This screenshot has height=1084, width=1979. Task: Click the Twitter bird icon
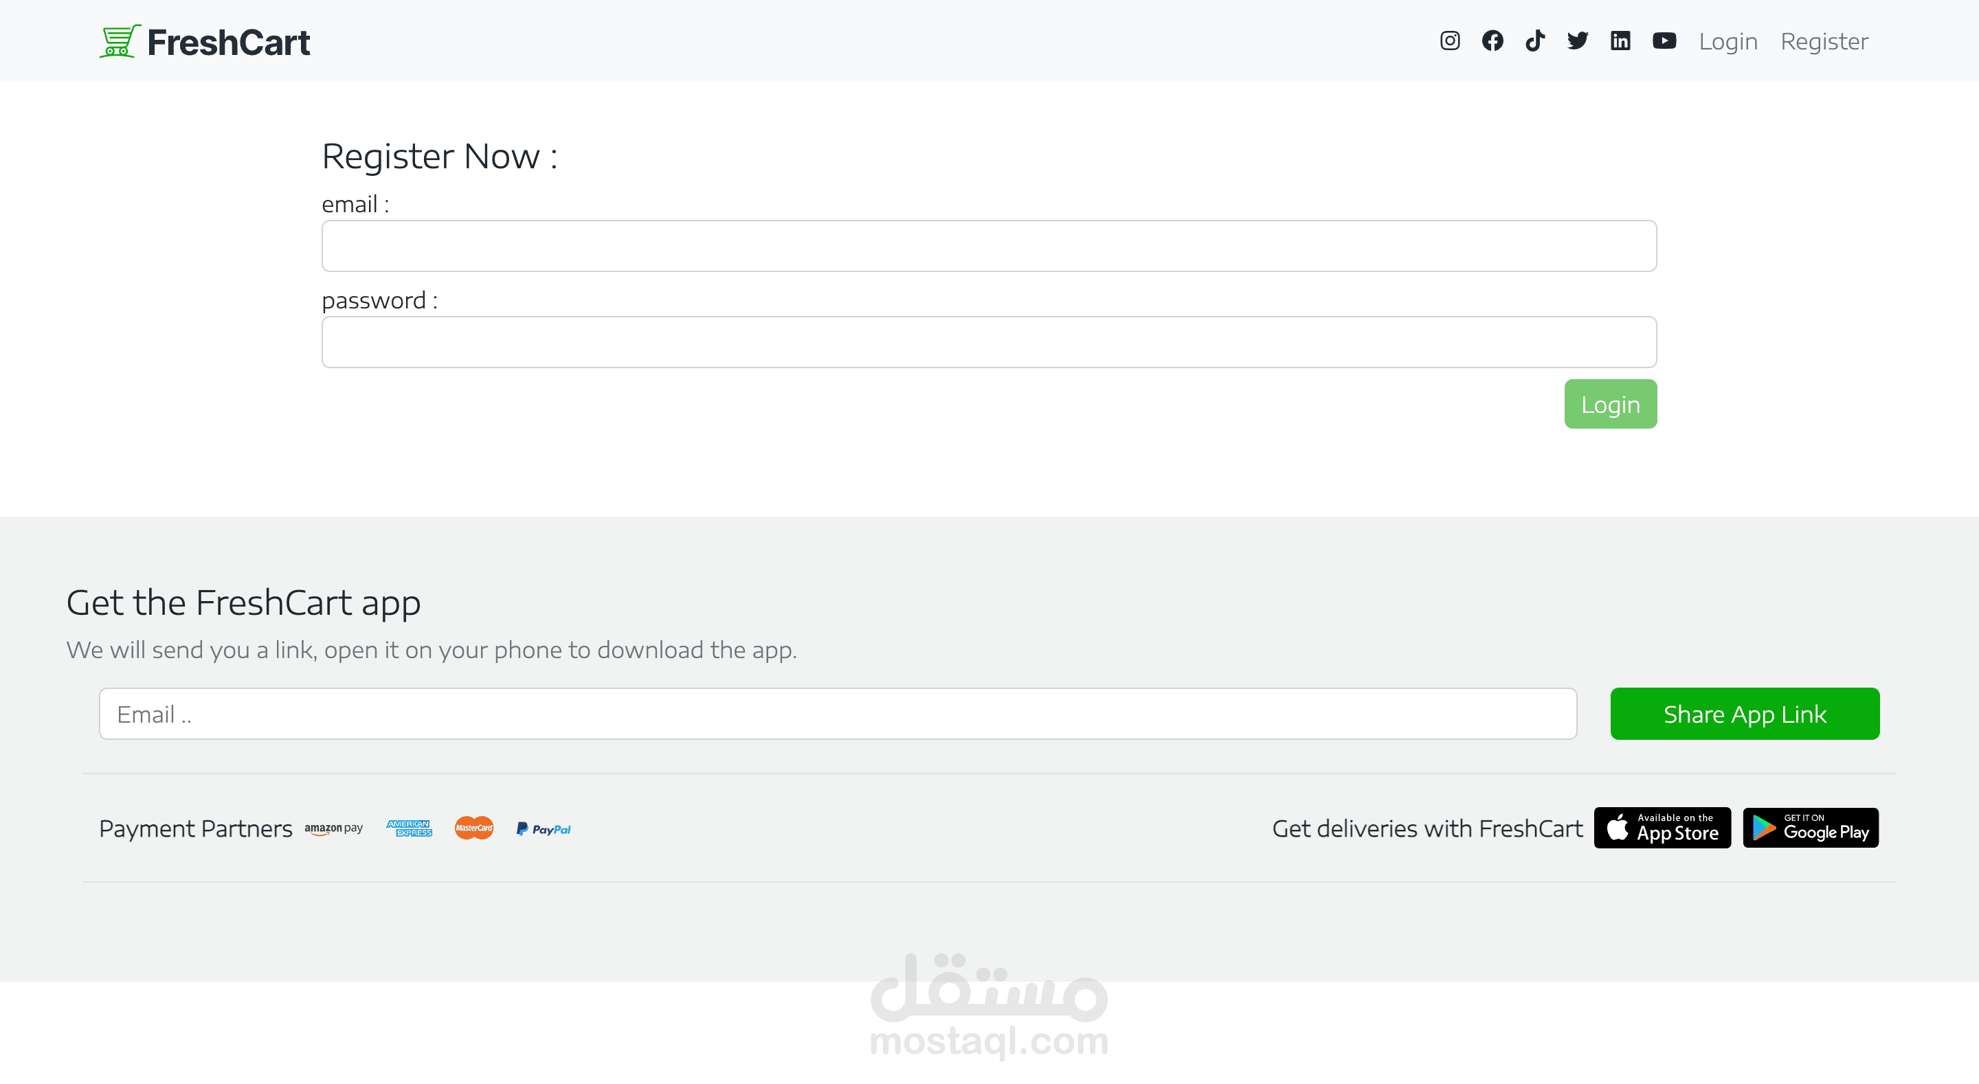[x=1577, y=41]
